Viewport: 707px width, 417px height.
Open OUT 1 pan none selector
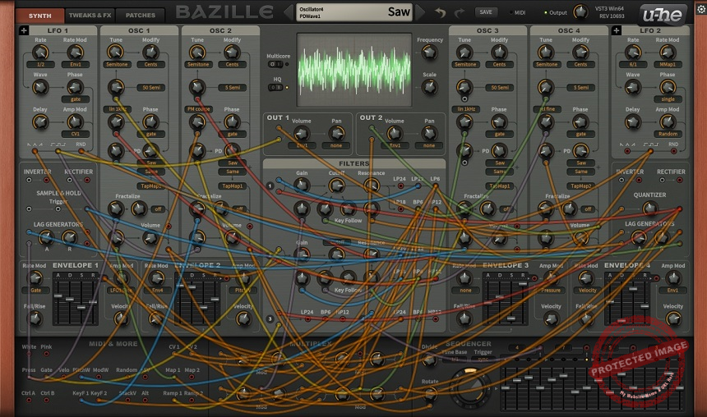click(x=336, y=145)
